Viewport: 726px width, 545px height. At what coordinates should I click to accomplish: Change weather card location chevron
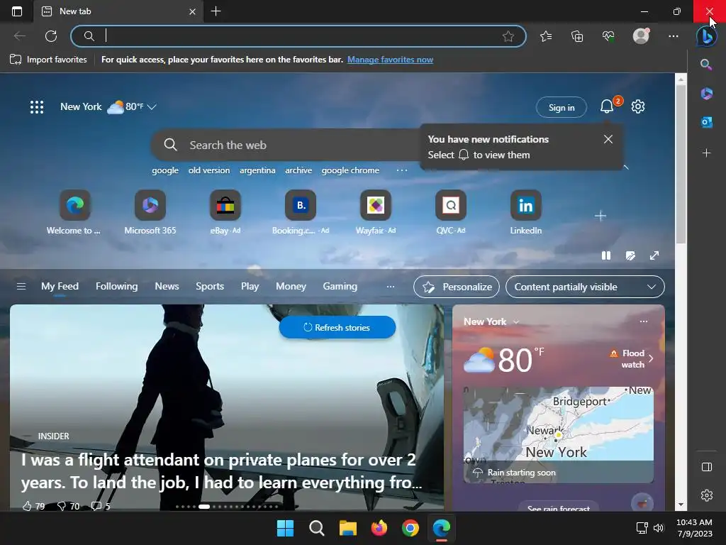[x=516, y=321]
